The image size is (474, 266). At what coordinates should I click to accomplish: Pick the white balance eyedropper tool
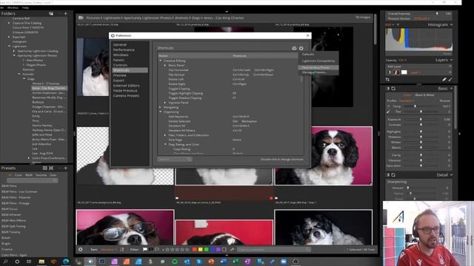[x=388, y=112]
